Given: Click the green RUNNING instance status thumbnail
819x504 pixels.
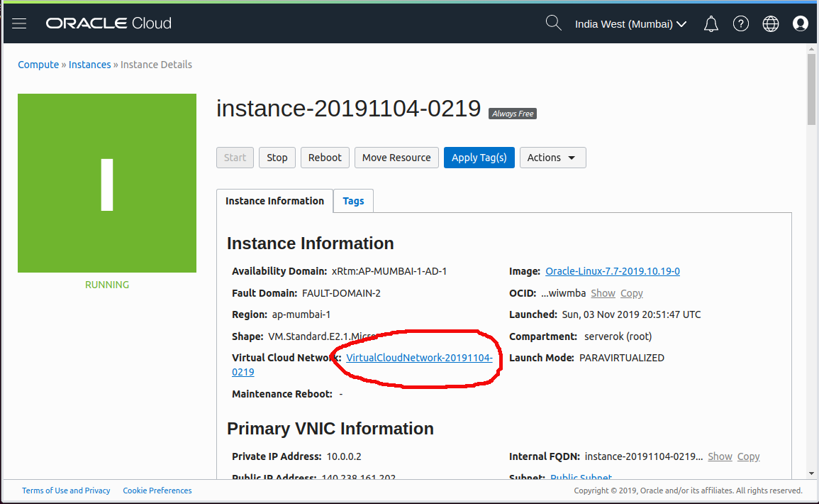Looking at the screenshot, I should click(x=106, y=182).
